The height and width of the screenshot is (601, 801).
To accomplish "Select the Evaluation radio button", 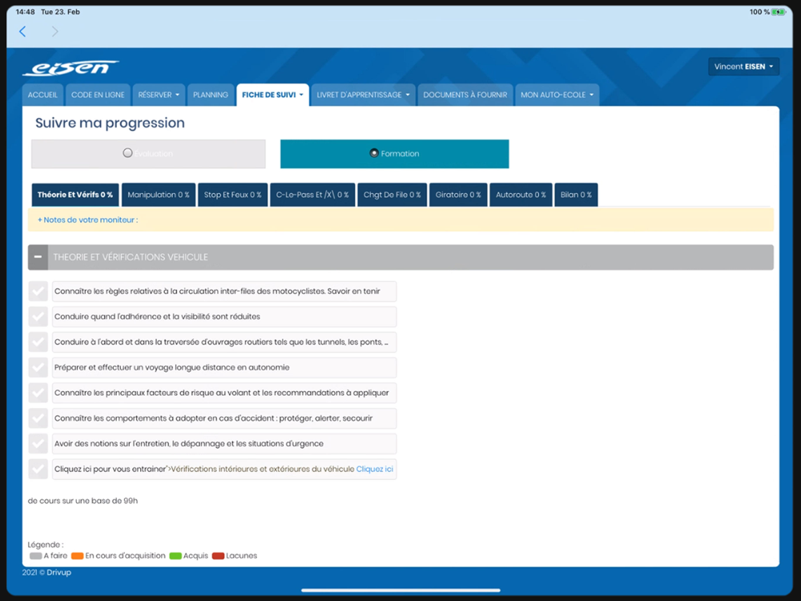I will (x=127, y=153).
